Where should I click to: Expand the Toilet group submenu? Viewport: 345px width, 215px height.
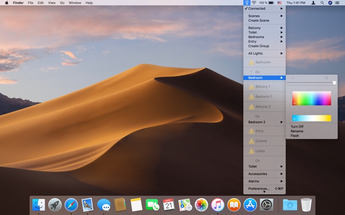coord(264,32)
